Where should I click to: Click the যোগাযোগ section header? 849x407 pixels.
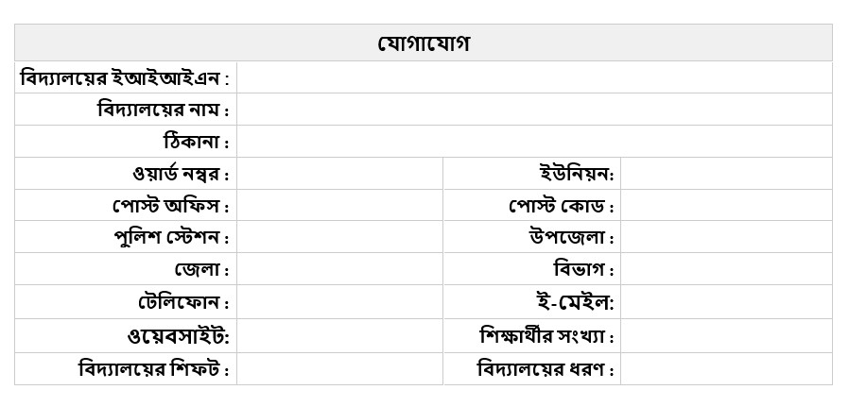[x=424, y=43]
